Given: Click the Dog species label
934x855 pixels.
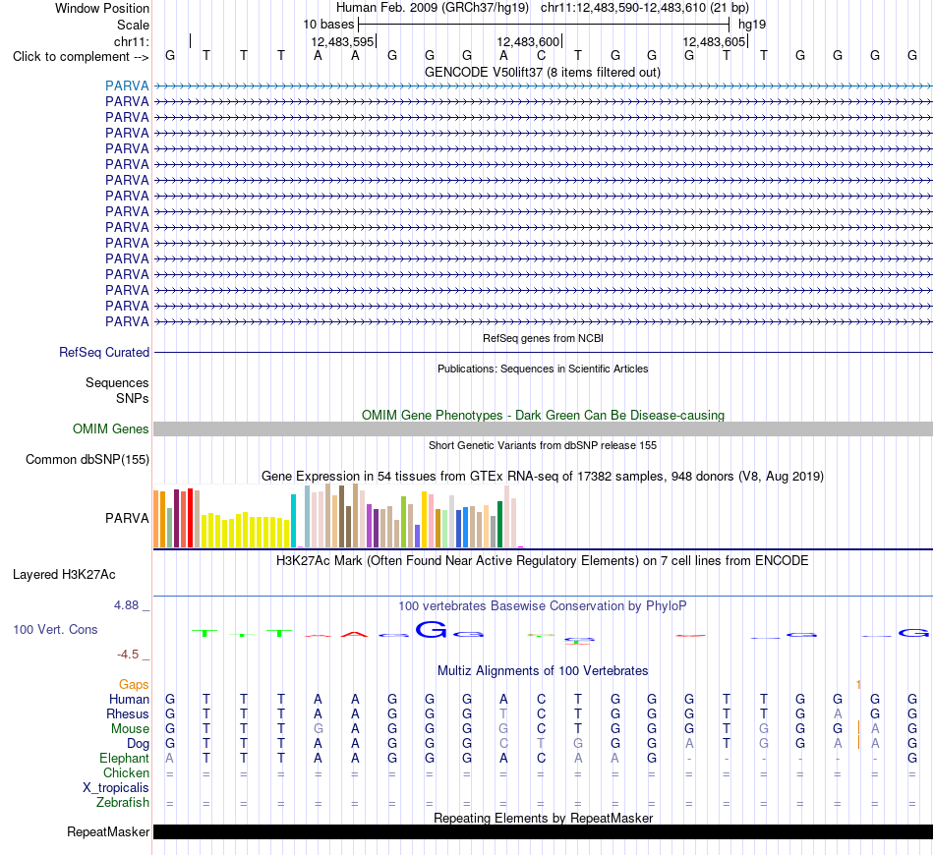Looking at the screenshot, I should [139, 744].
